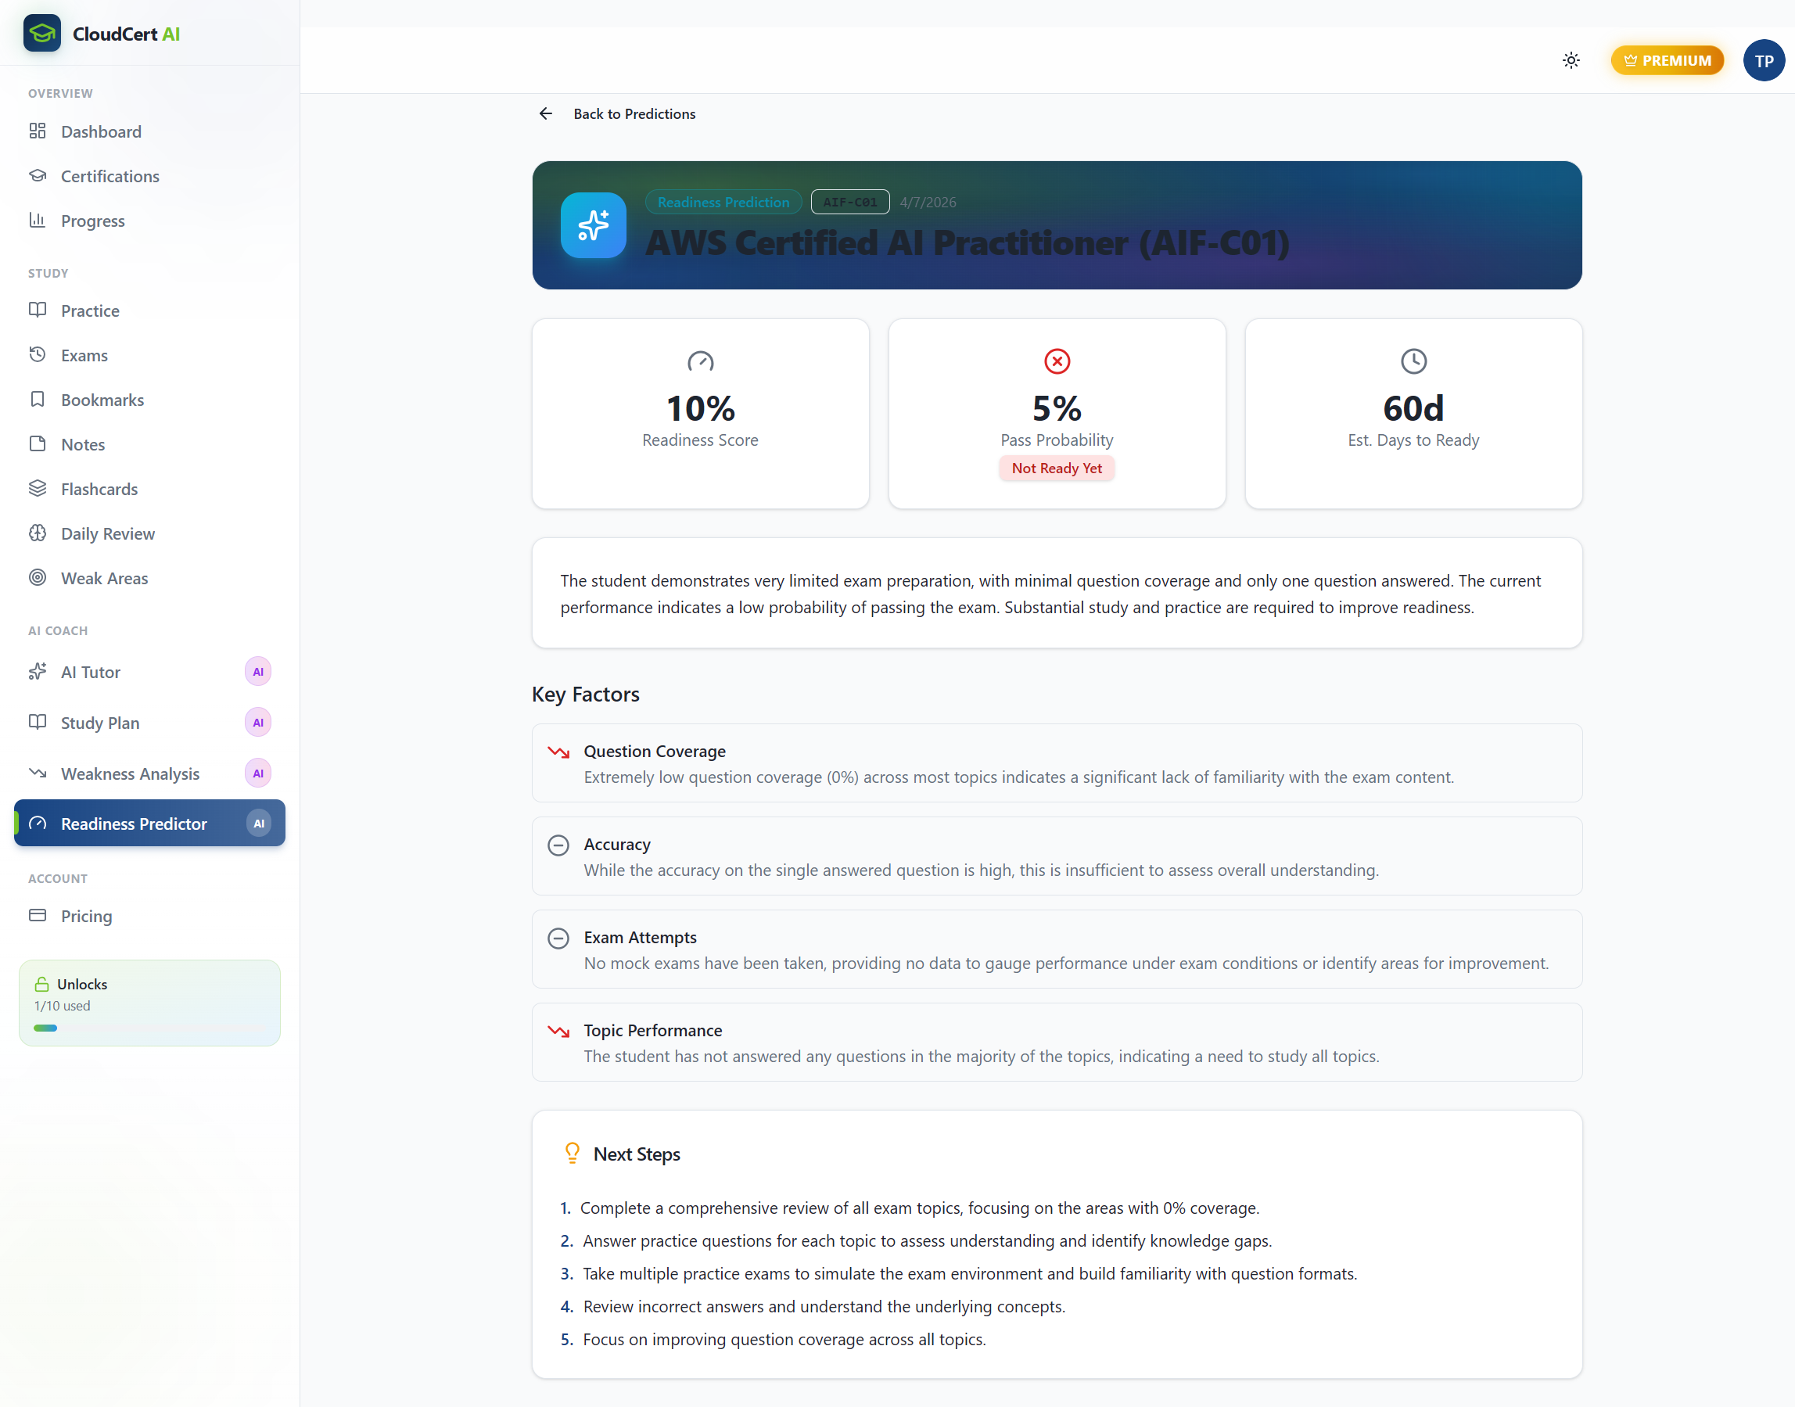The width and height of the screenshot is (1795, 1407).
Task: Click the lightbulb icon beside Next Steps
Action: (572, 1154)
